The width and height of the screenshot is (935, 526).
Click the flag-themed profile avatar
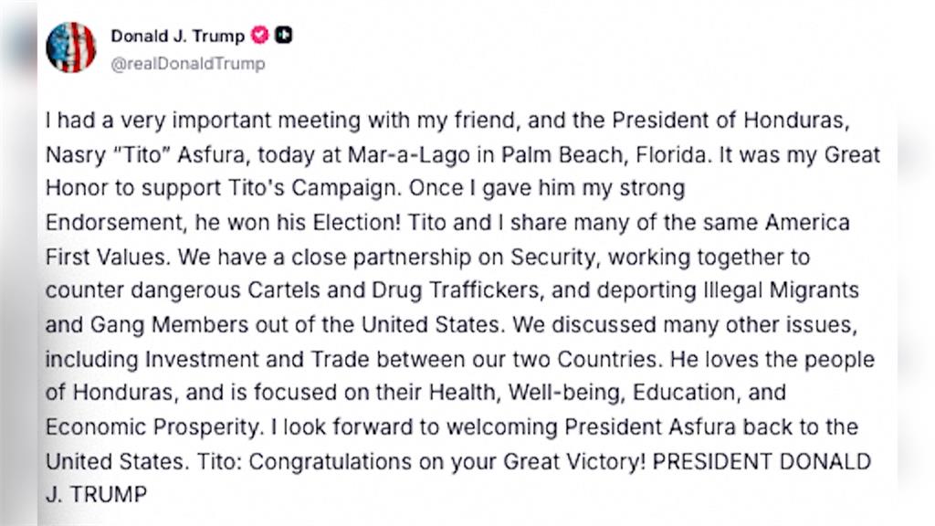click(x=71, y=47)
